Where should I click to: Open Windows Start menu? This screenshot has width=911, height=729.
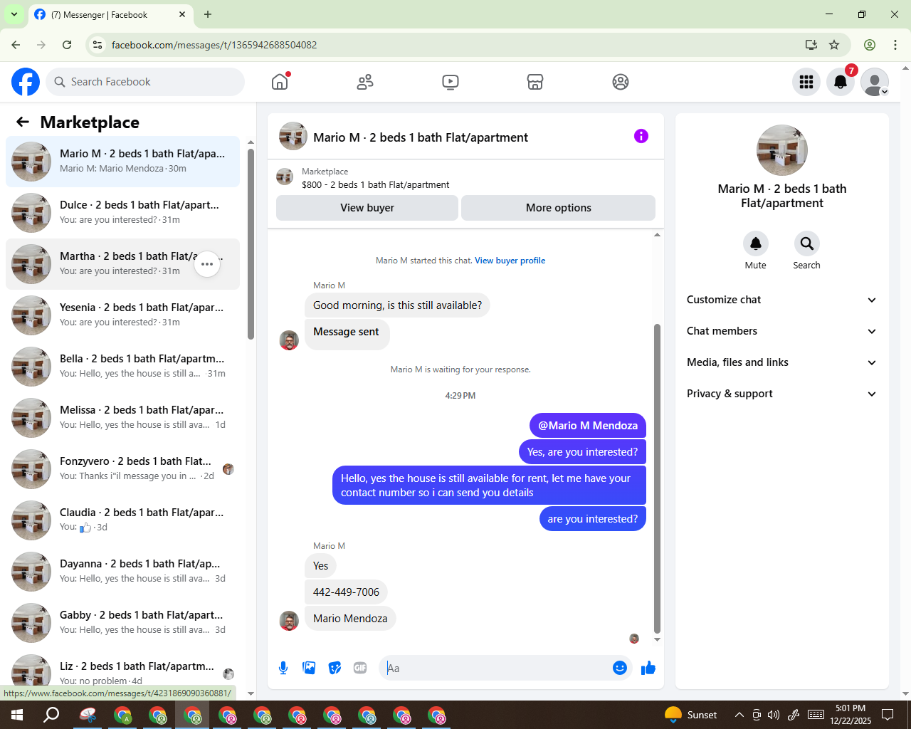[x=17, y=715]
